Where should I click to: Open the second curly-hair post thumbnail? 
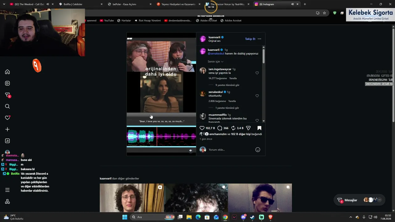[196, 198]
